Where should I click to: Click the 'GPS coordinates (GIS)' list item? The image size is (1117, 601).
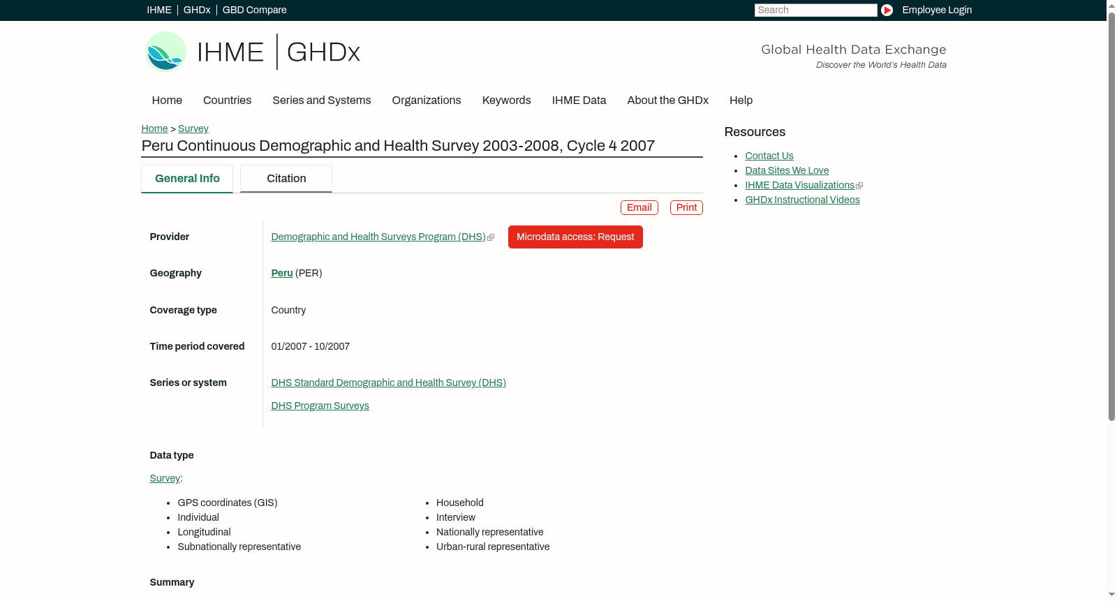228,503
